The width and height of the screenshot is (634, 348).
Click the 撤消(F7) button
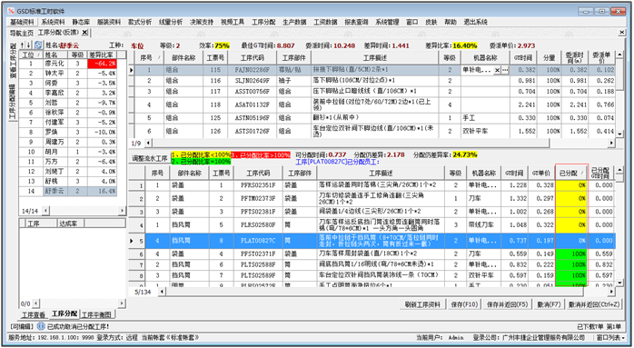coord(549,304)
